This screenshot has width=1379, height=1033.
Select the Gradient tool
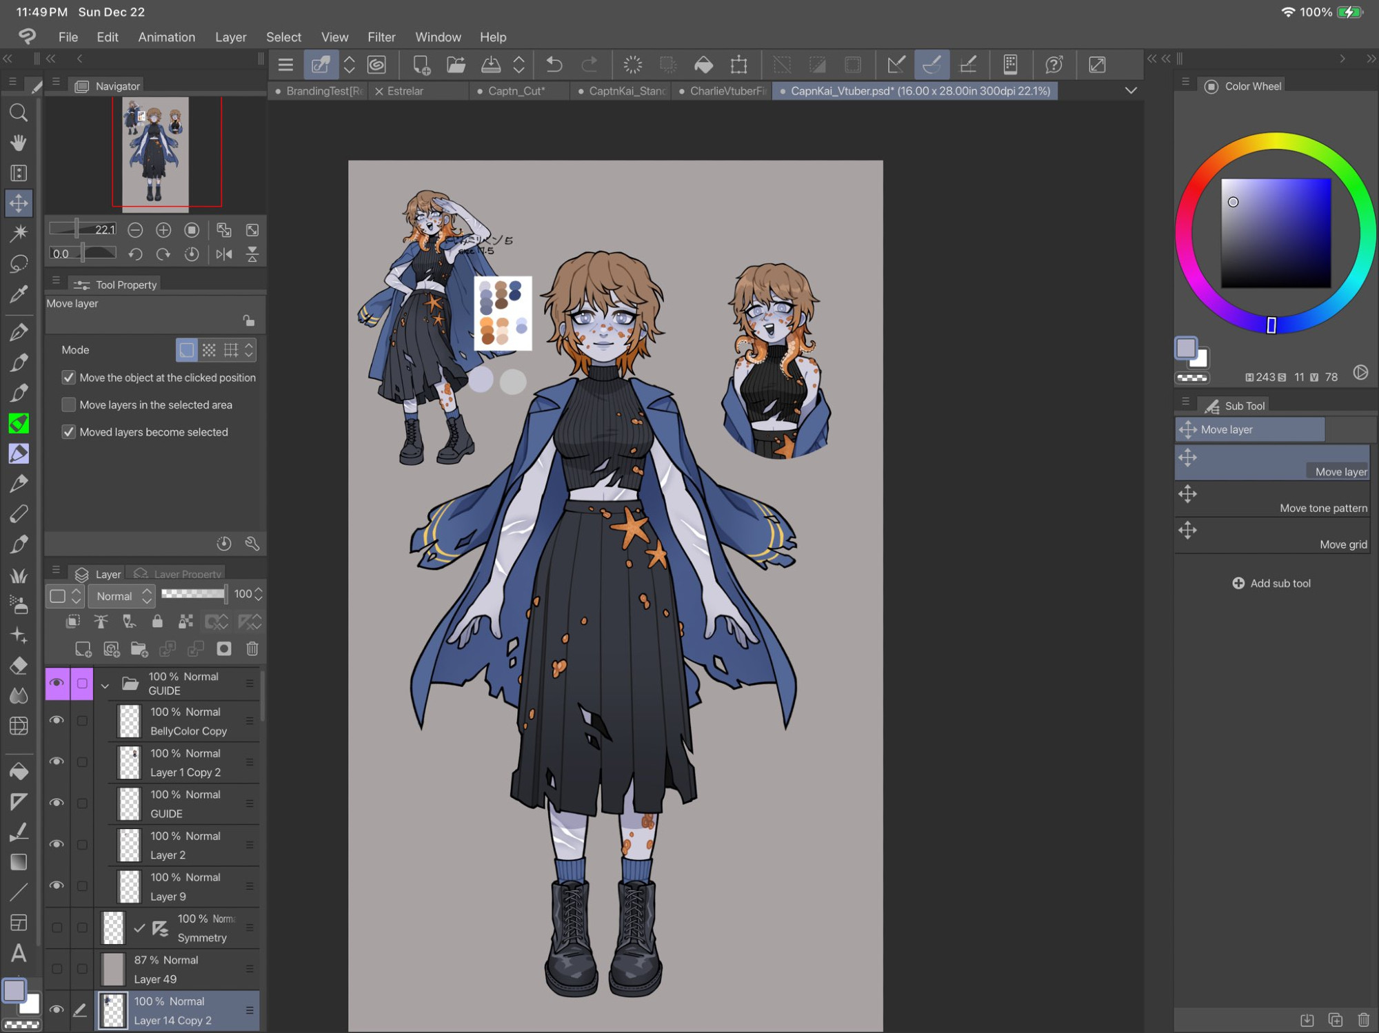coord(19,862)
